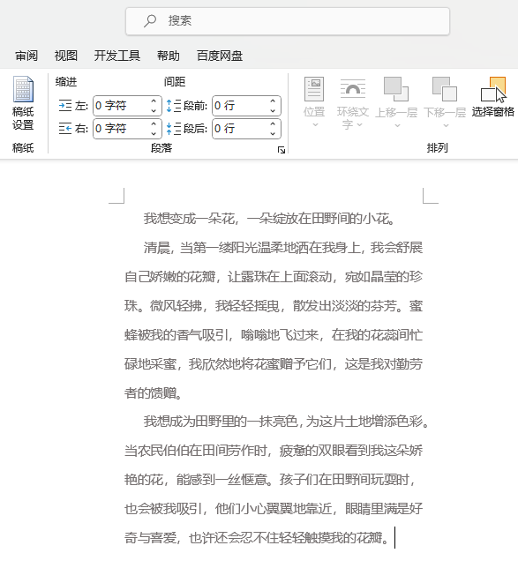
Task: Click the 环绕文字 wrap text icon
Action: tap(352, 89)
